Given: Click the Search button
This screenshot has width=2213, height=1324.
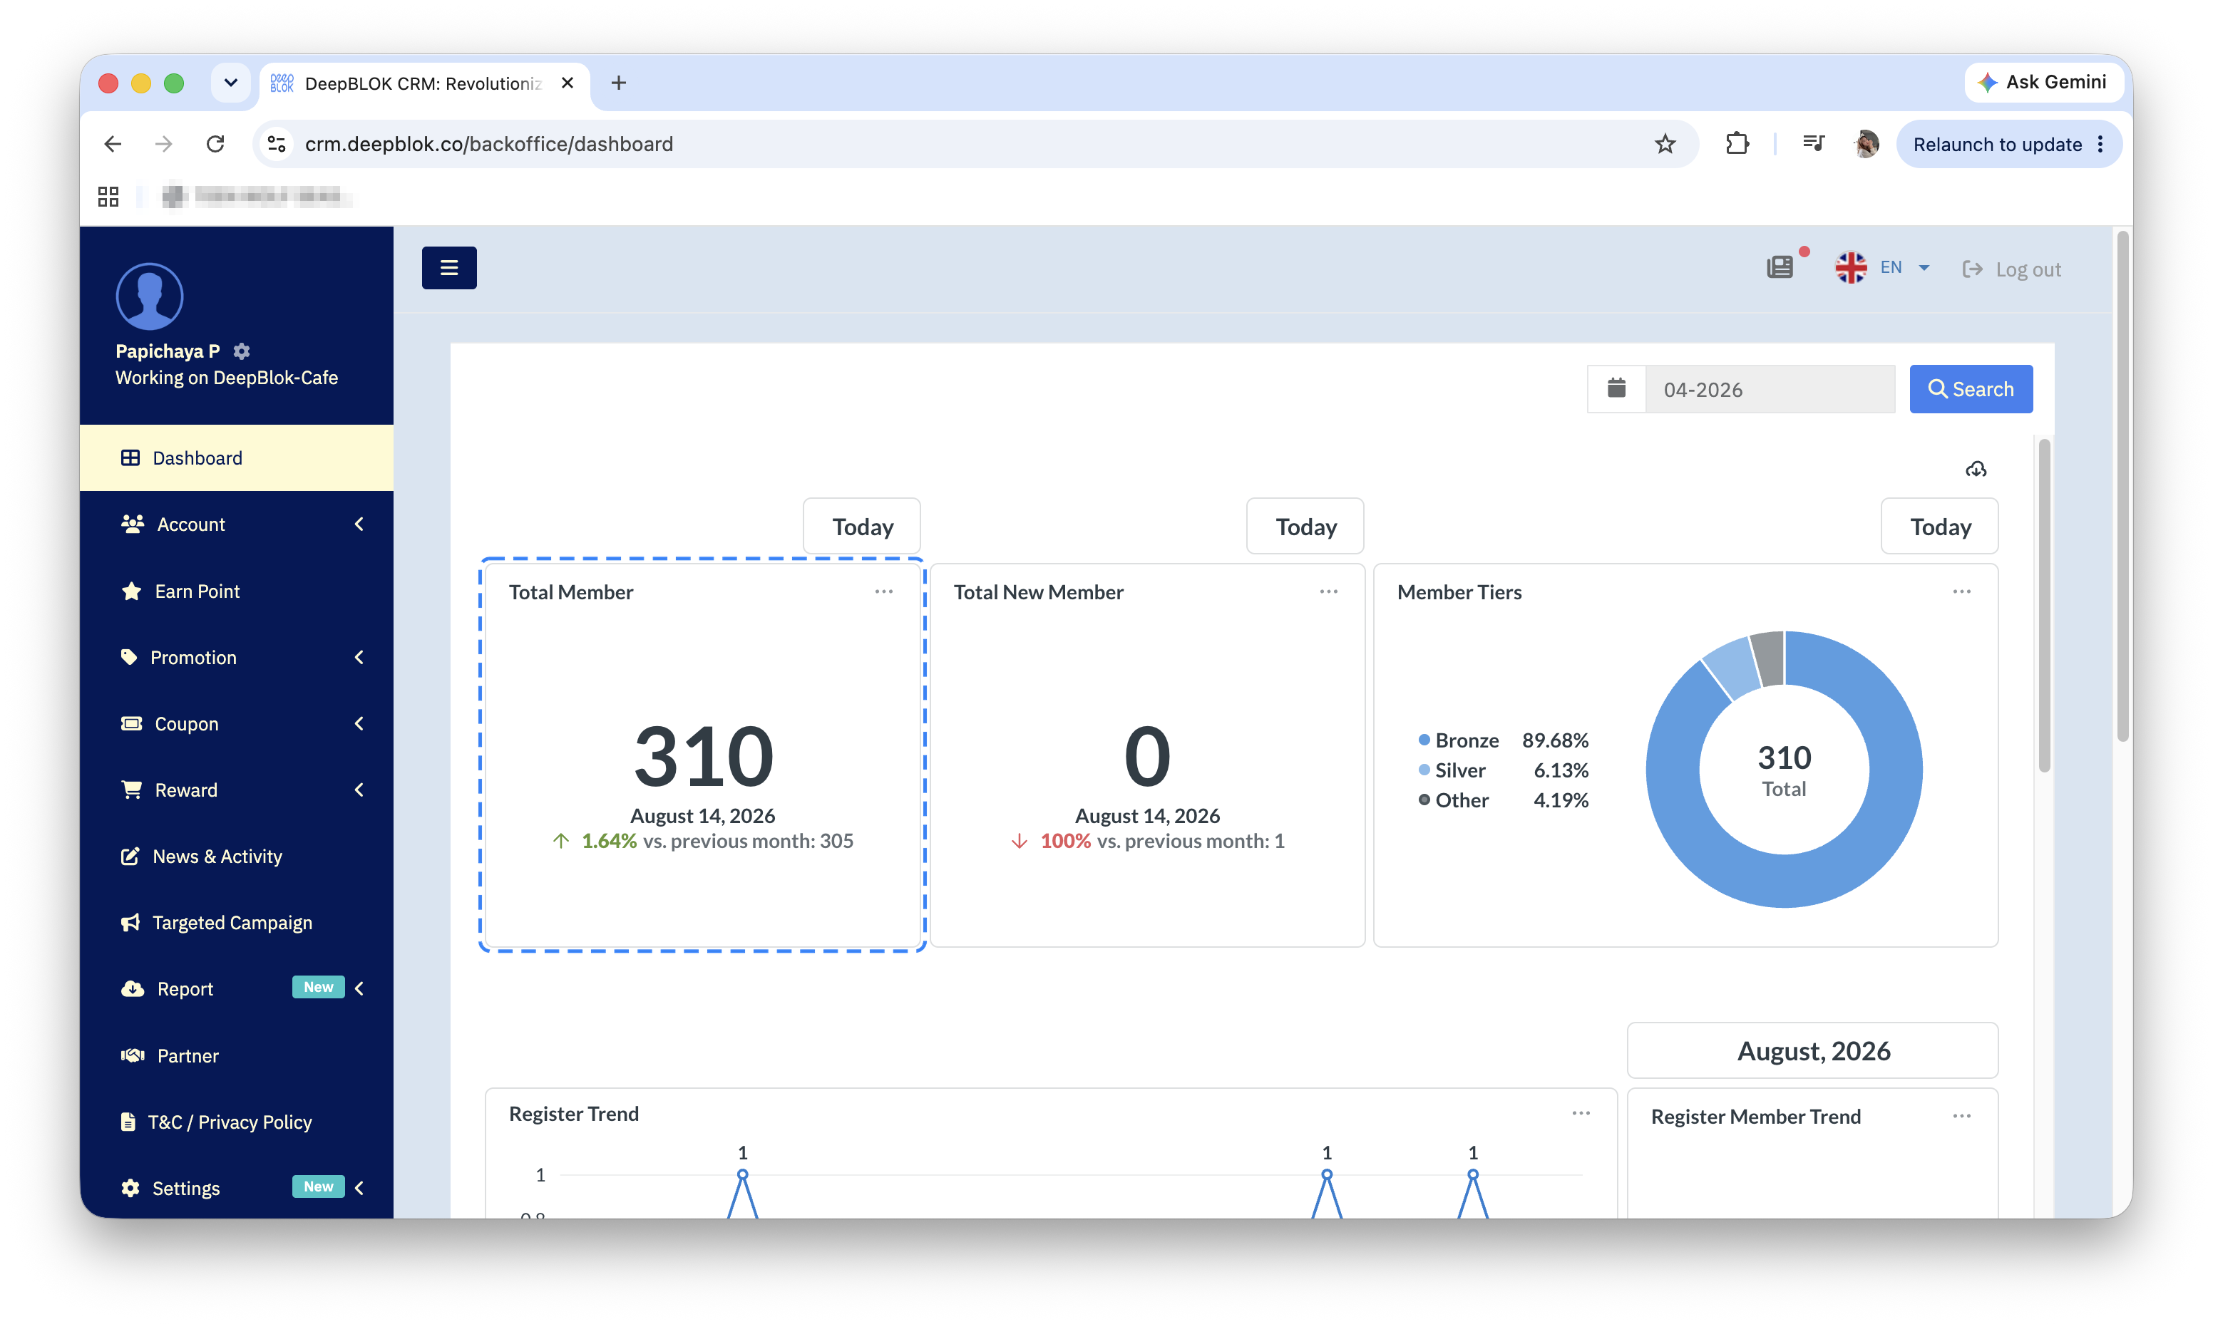Looking at the screenshot, I should [x=1971, y=389].
